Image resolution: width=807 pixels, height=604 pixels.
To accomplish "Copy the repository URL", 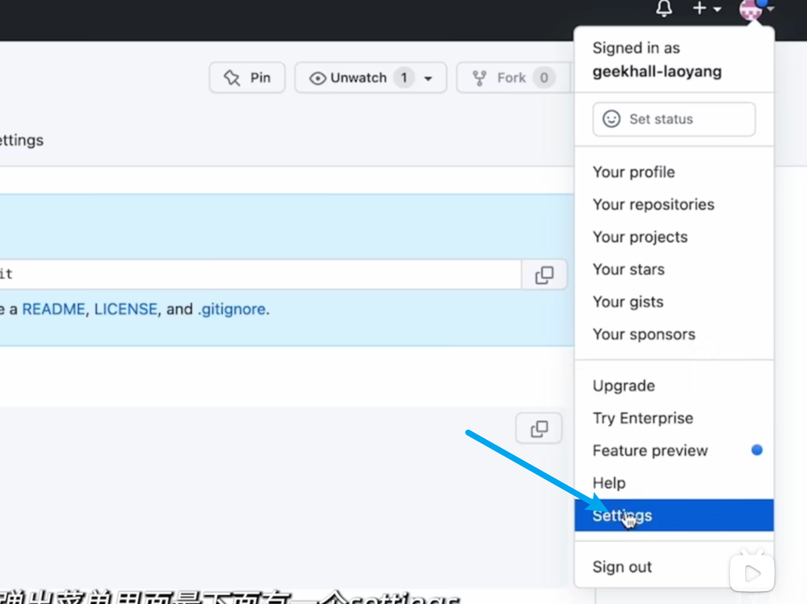I will 544,275.
